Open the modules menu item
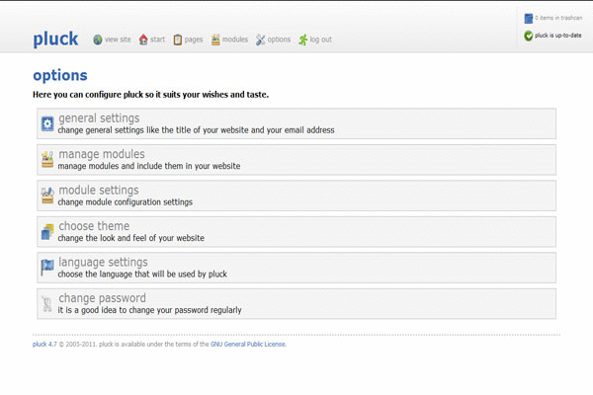Screen dimensions: 593x395 pos(228,39)
